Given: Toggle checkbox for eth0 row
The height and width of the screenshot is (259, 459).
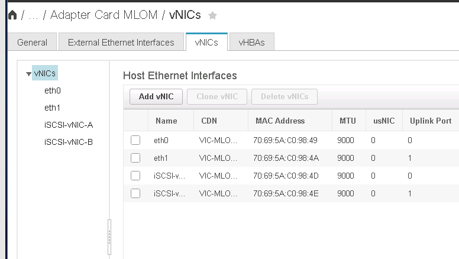Looking at the screenshot, I should click(x=135, y=141).
